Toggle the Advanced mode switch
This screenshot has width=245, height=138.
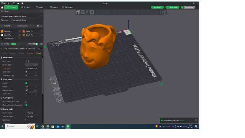click(36, 44)
